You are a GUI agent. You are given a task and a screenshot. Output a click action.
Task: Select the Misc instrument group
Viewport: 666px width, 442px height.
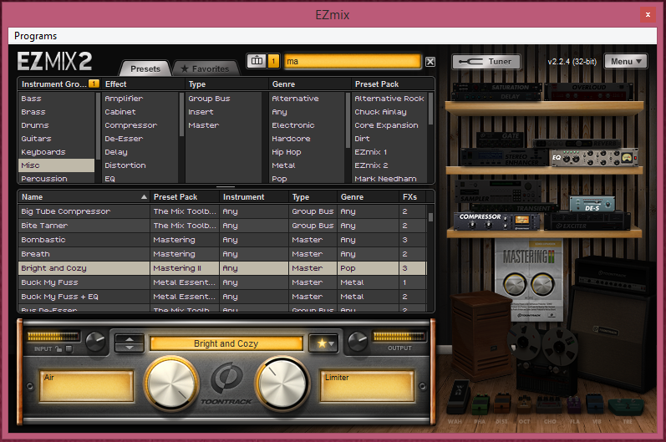pyautogui.click(x=57, y=165)
